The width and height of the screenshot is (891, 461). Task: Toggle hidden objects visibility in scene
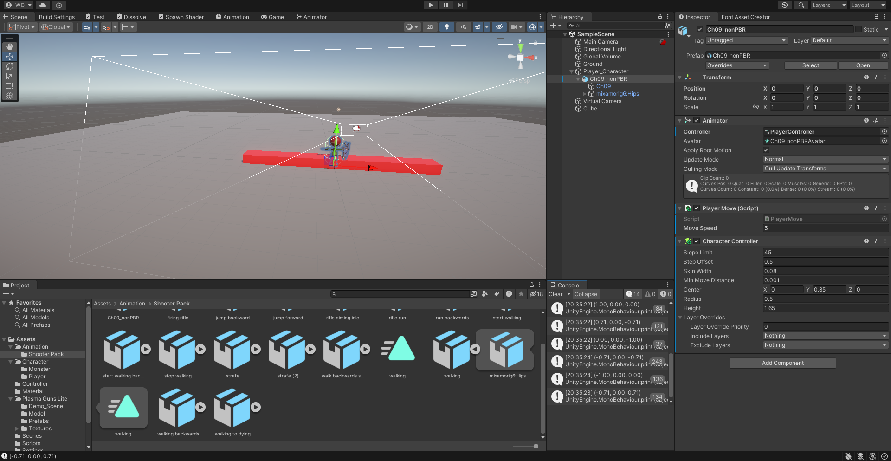(499, 27)
